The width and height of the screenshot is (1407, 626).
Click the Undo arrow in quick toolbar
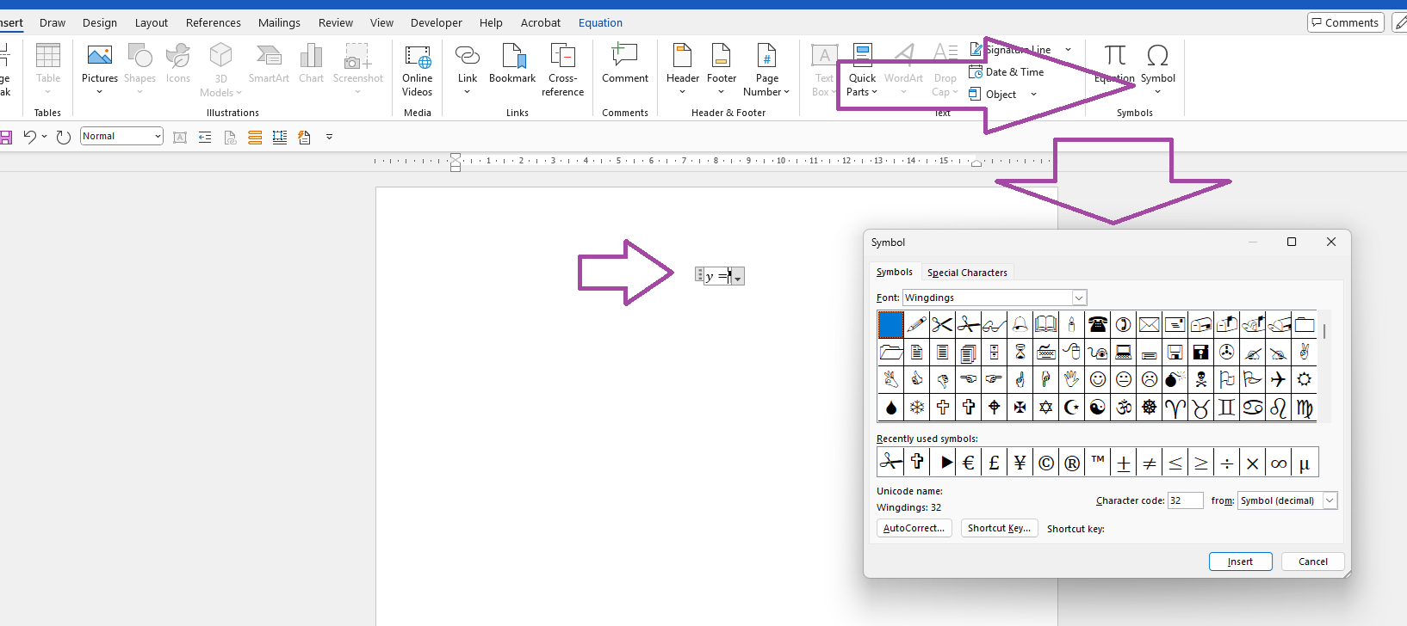(30, 137)
